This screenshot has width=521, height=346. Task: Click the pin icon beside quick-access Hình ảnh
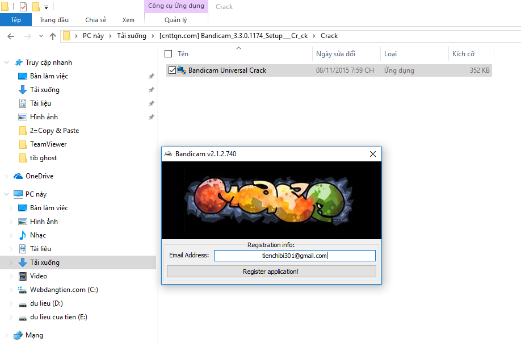(151, 117)
